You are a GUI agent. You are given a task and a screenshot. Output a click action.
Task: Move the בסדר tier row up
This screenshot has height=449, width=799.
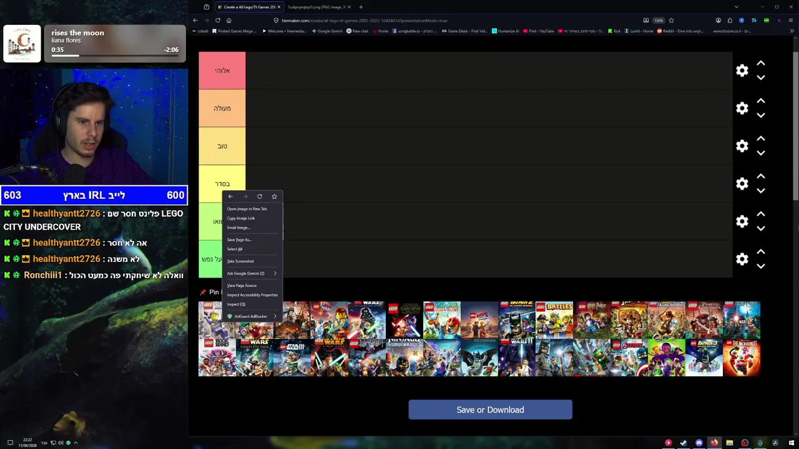(761, 176)
